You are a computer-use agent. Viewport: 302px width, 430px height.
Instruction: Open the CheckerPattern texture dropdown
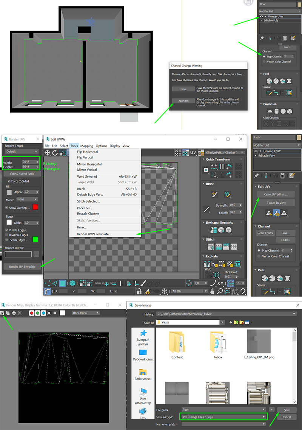225,153
